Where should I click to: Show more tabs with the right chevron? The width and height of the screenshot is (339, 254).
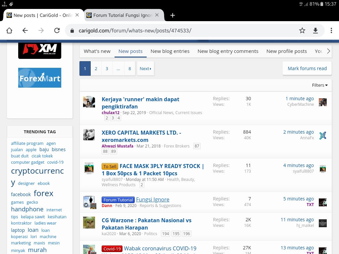pos(328,51)
